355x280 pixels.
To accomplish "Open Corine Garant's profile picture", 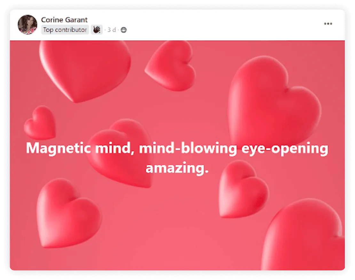I will (x=28, y=24).
